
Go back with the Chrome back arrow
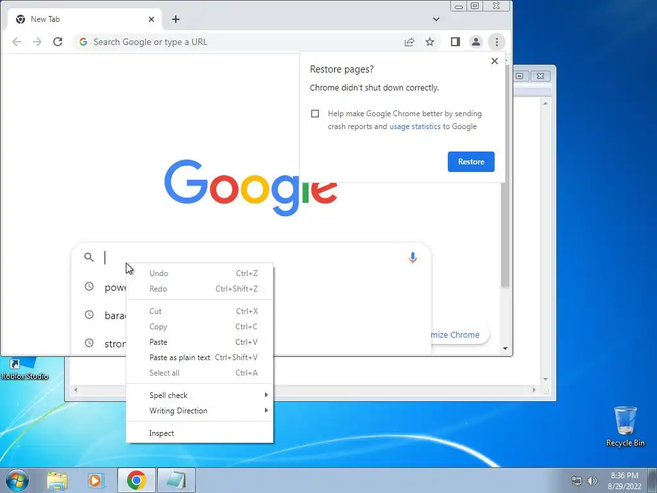tap(17, 42)
